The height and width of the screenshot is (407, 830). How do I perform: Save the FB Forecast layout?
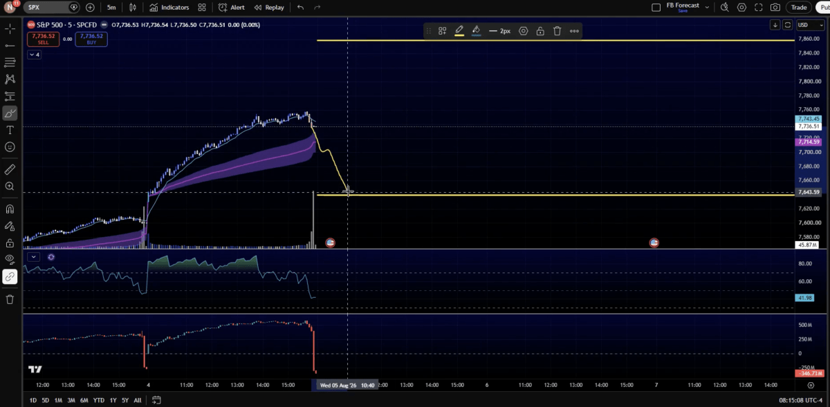[x=683, y=11]
